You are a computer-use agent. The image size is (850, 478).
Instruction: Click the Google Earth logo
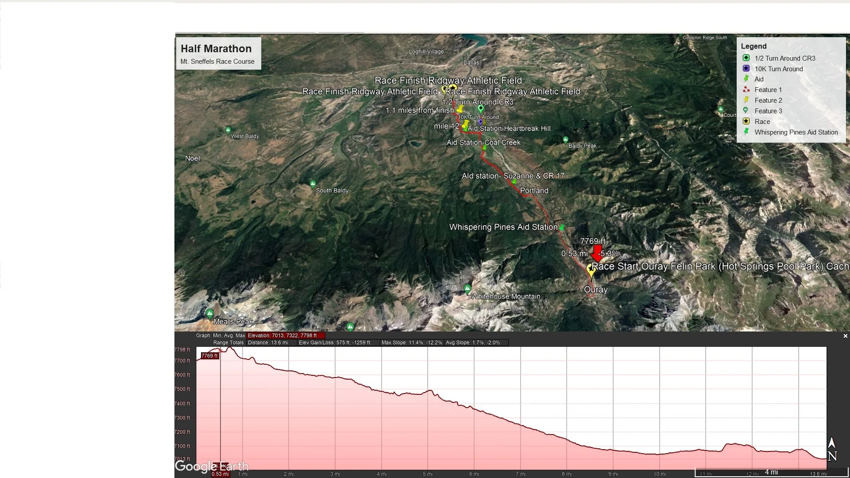[x=212, y=466]
